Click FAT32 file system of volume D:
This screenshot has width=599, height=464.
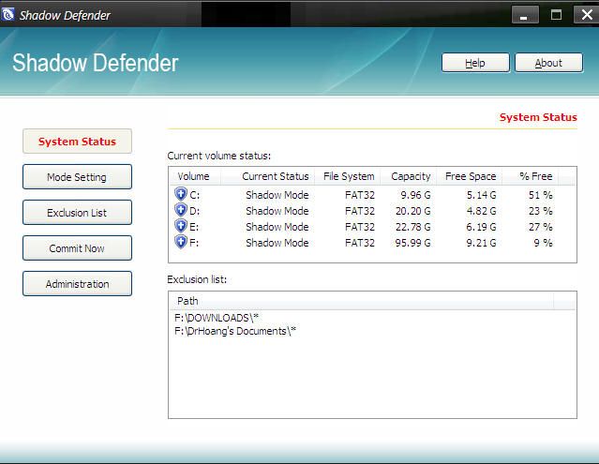[x=360, y=211]
